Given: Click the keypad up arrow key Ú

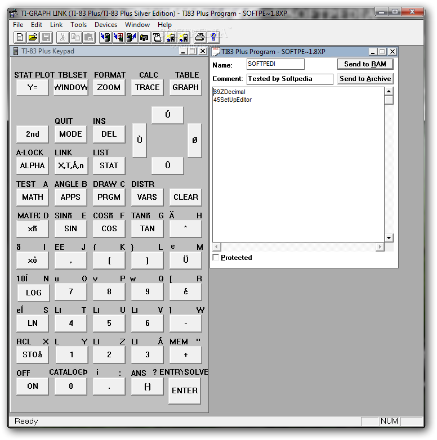Looking at the screenshot, I should (x=168, y=115).
